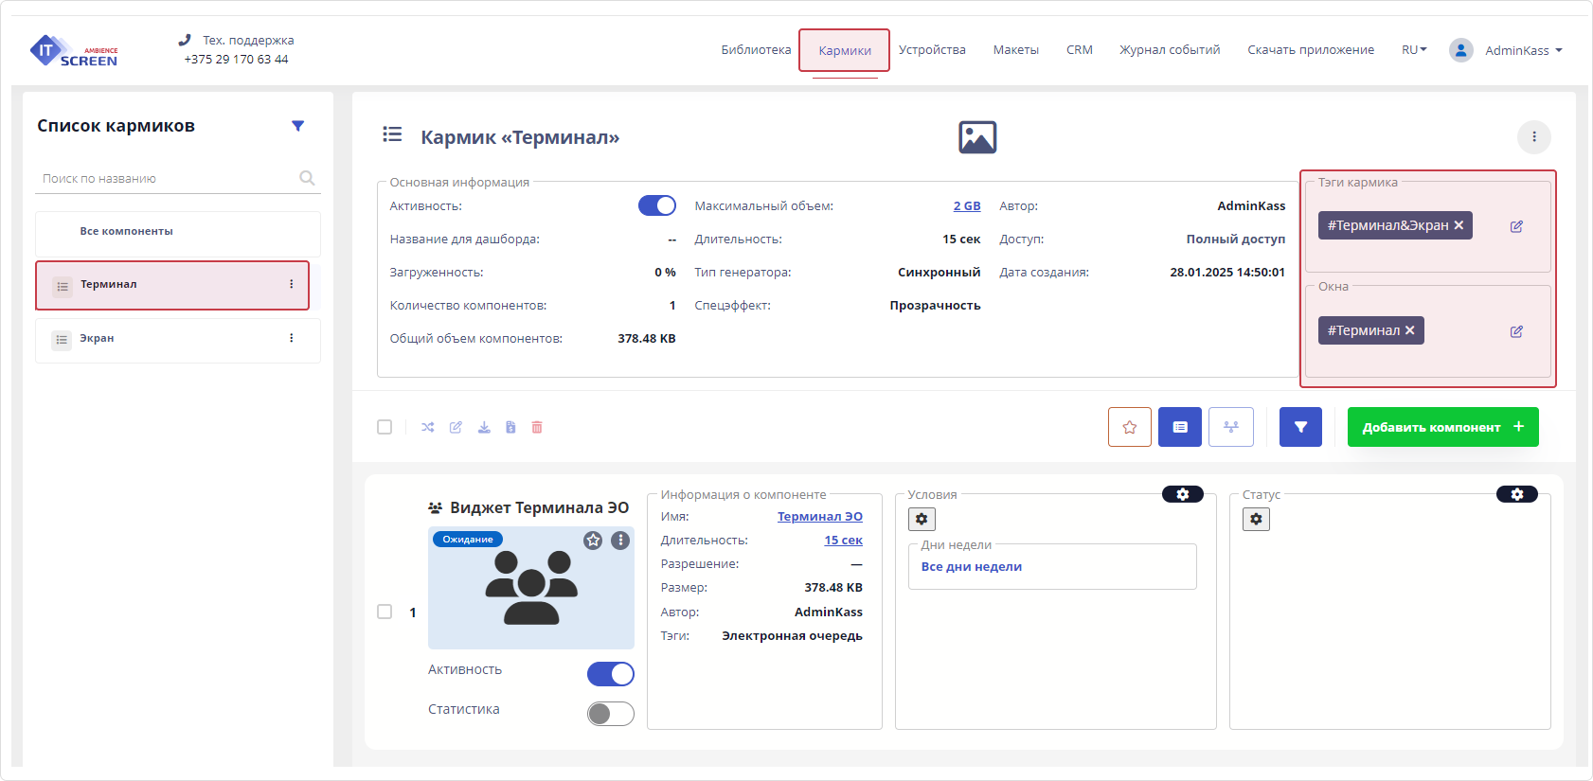Click the 15 сек duration link
This screenshot has width=1593, height=781.
tap(843, 541)
